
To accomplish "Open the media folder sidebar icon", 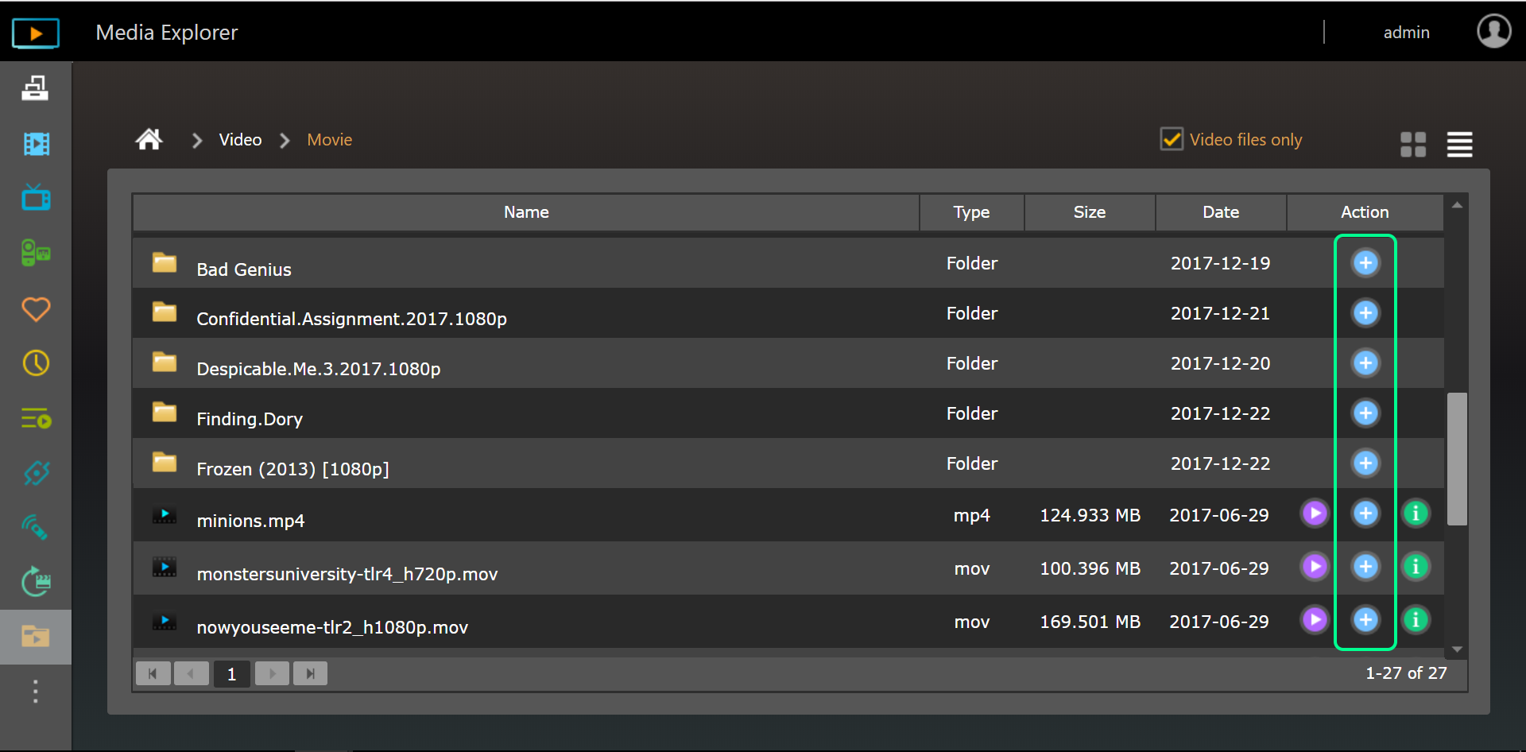I will point(36,636).
